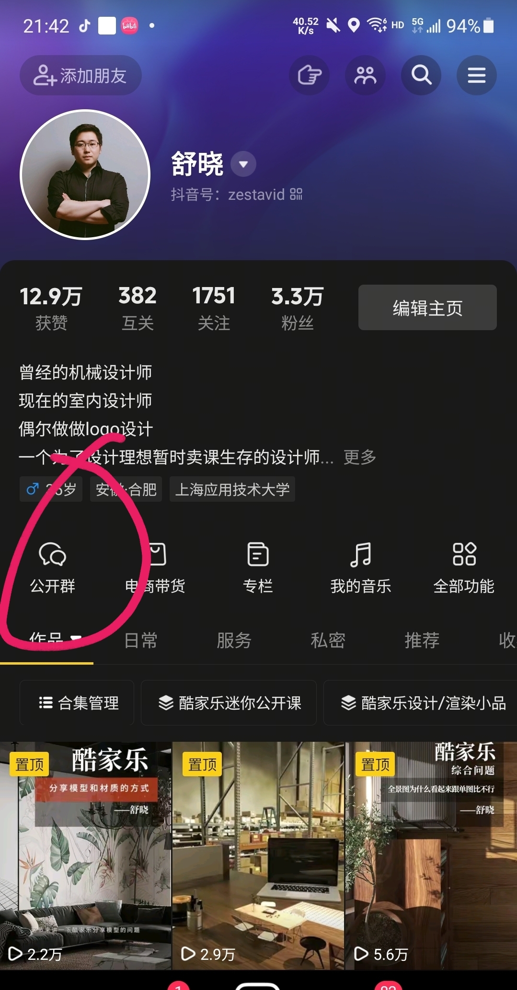Select the 酷家乐迷你公开课 collection chip
The image size is (517, 990).
tap(229, 703)
